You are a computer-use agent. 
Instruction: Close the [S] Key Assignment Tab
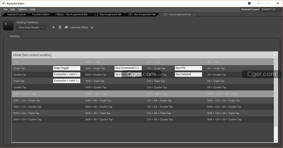tap(195, 14)
